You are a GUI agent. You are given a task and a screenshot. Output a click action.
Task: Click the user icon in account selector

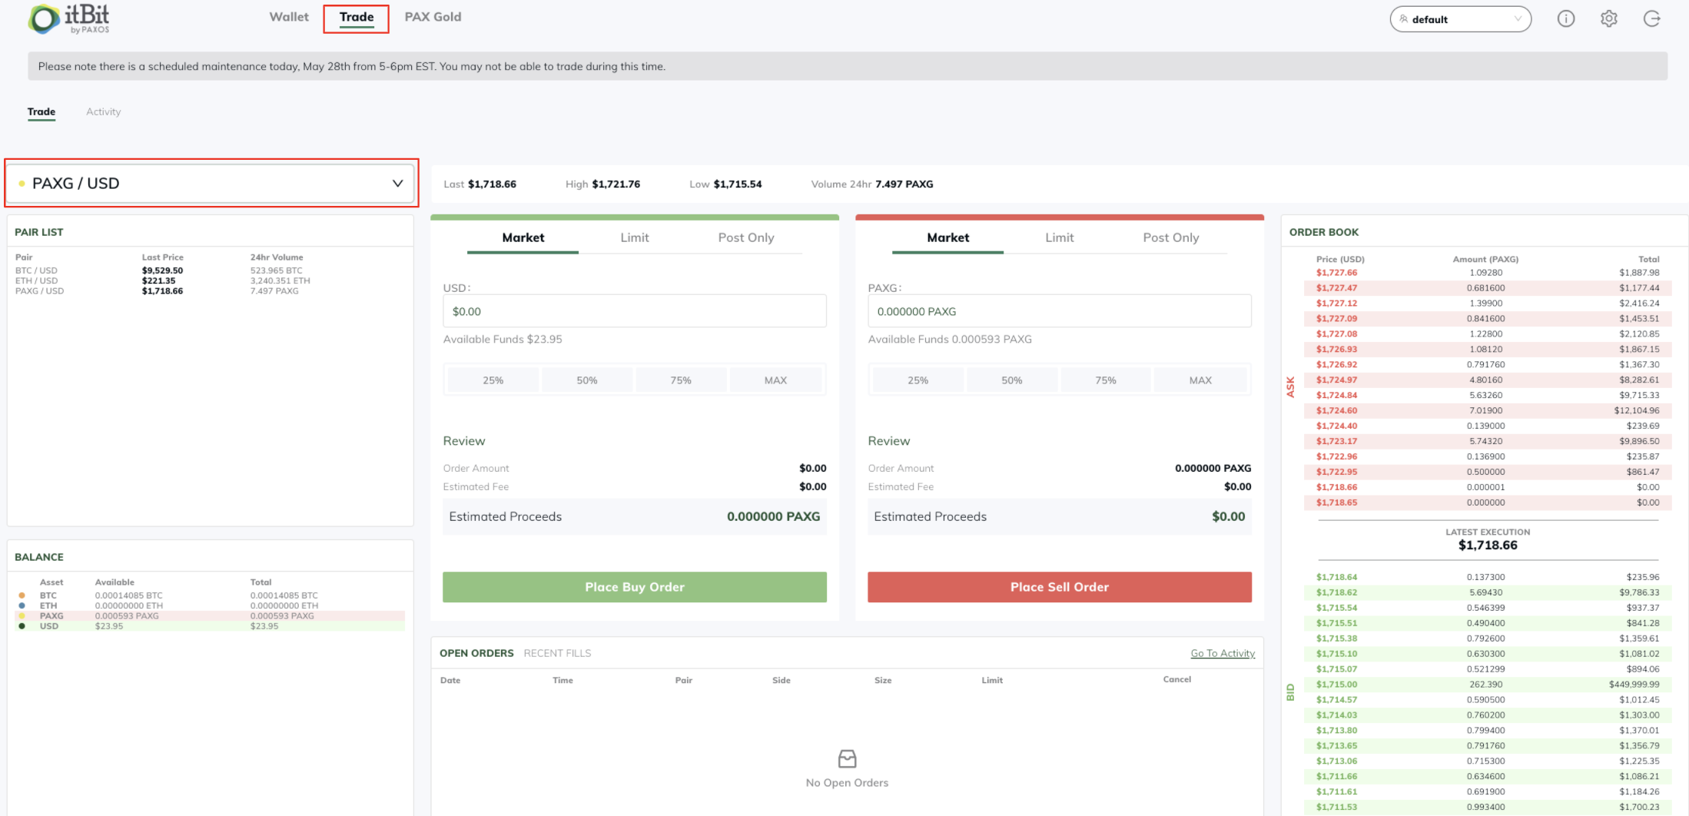(x=1403, y=19)
